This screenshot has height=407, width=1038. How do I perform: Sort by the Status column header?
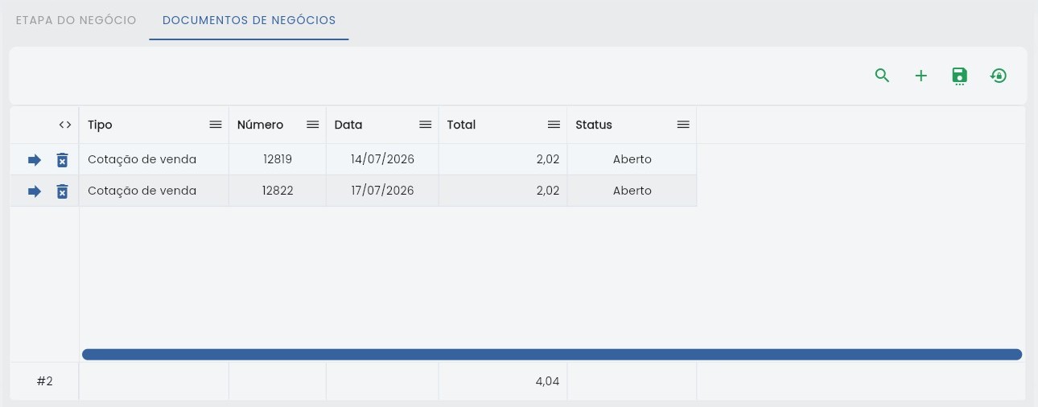point(594,125)
